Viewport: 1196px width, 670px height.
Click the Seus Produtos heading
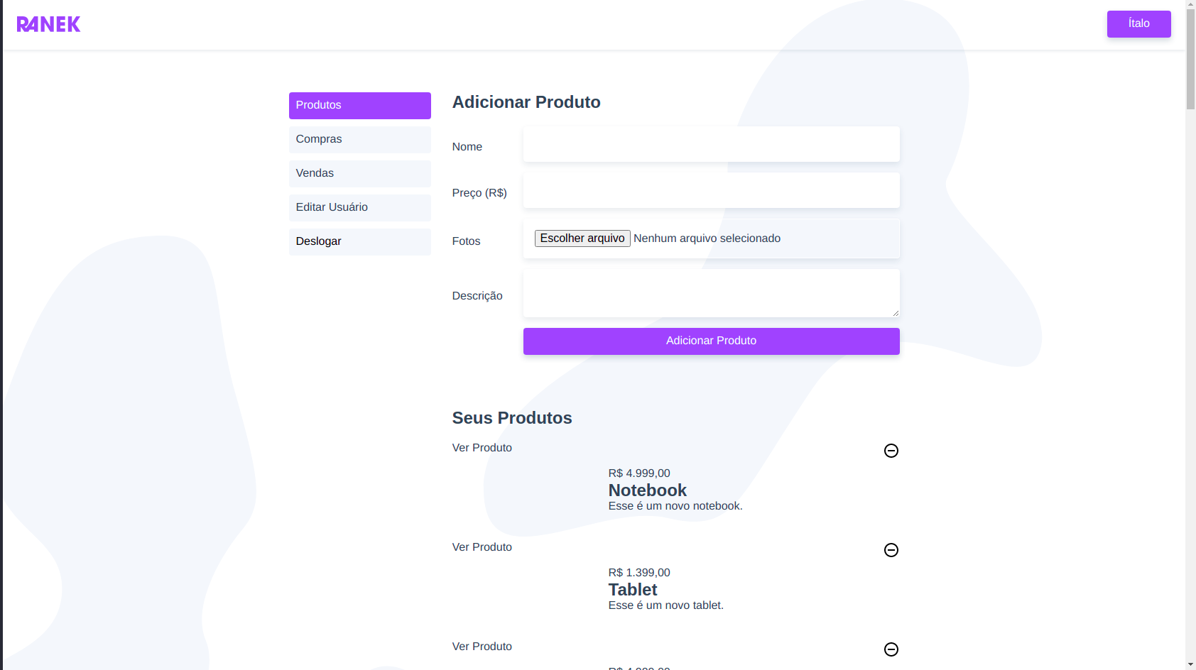(512, 418)
